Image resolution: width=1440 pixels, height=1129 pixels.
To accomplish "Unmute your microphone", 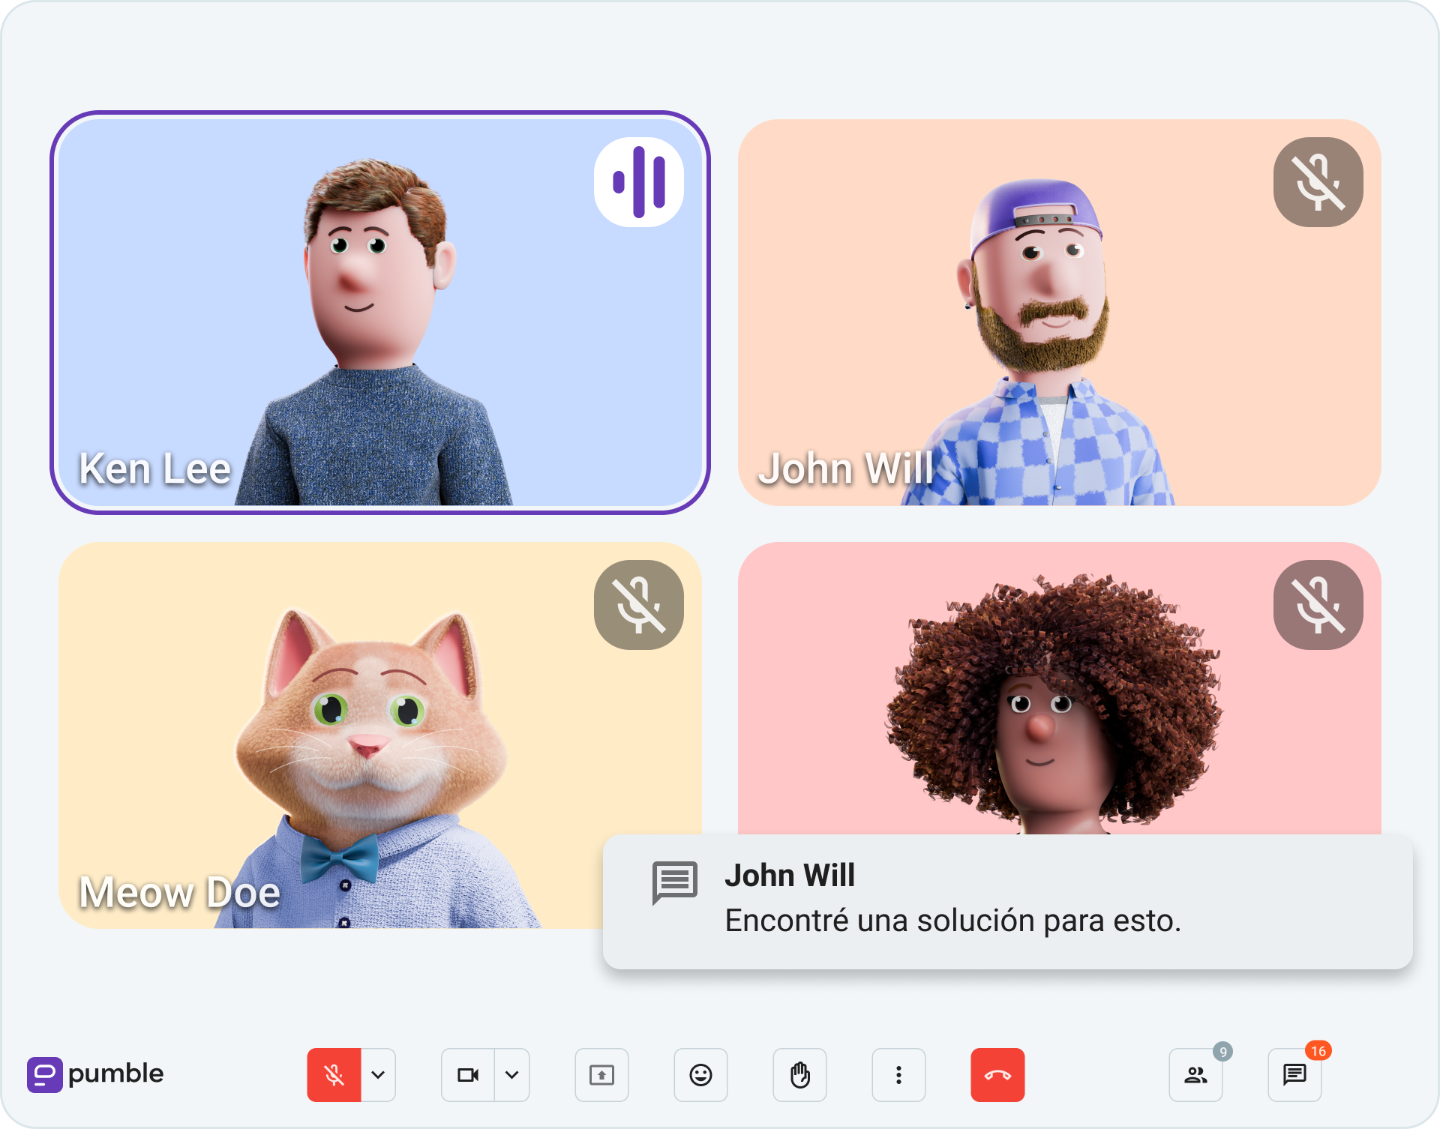I will 333,1075.
